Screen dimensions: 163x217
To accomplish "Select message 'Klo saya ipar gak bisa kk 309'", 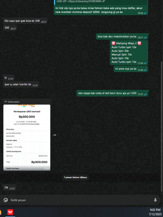I will pyautogui.click(x=25, y=21).
